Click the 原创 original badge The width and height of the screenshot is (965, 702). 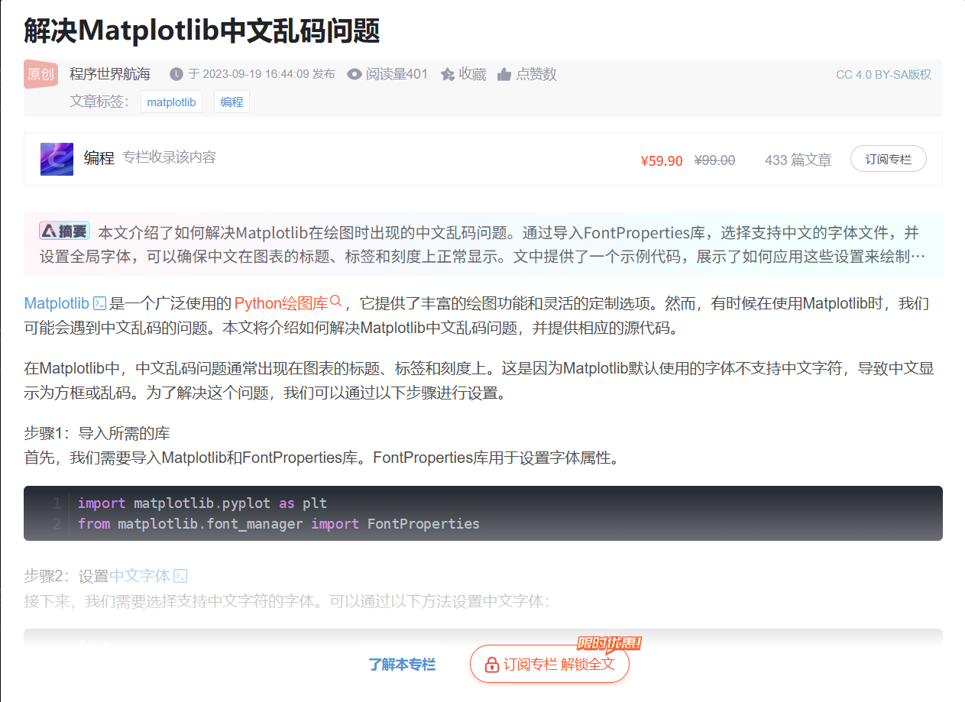(40, 74)
